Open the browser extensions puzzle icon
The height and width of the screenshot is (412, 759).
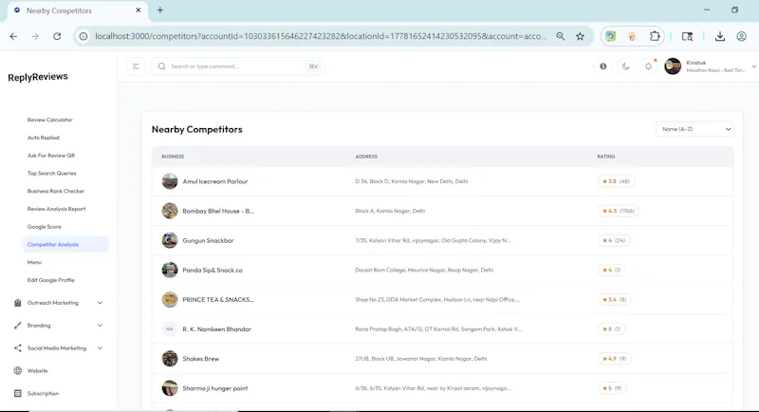pyautogui.click(x=655, y=36)
